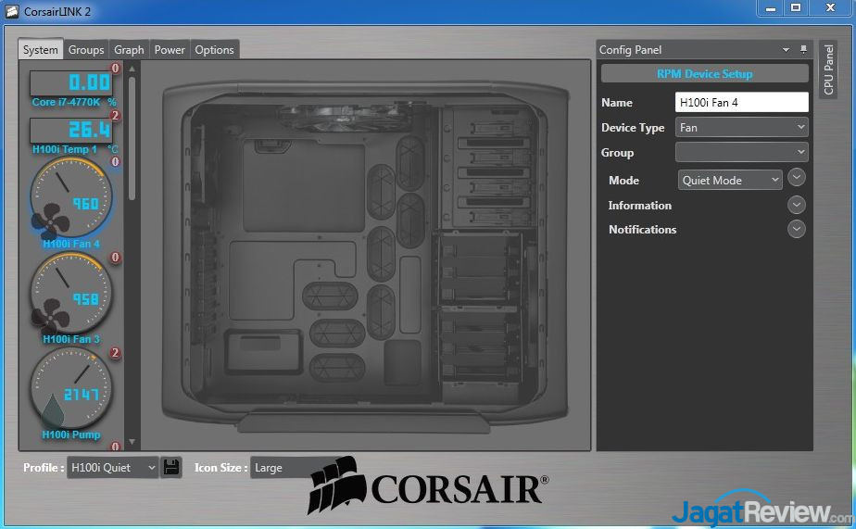Viewport: 856px width, 529px height.
Task: Open the CPU Panel side tab
Action: pos(829,69)
